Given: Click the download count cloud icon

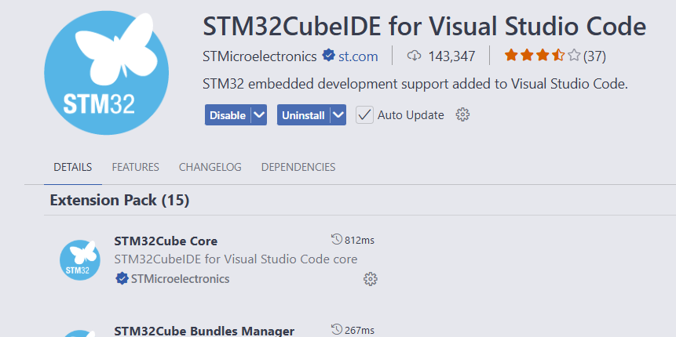Looking at the screenshot, I should click(414, 56).
